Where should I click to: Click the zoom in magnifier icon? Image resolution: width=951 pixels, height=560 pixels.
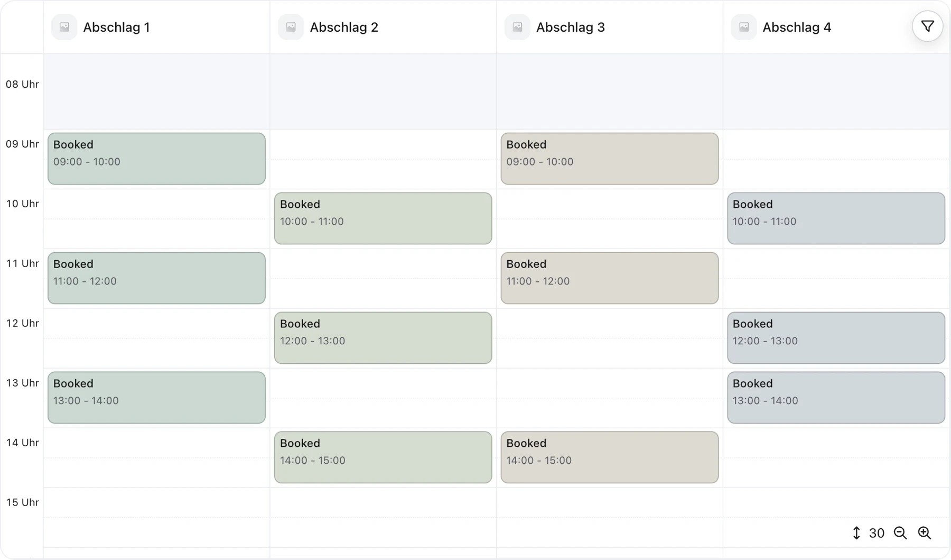[x=924, y=533]
